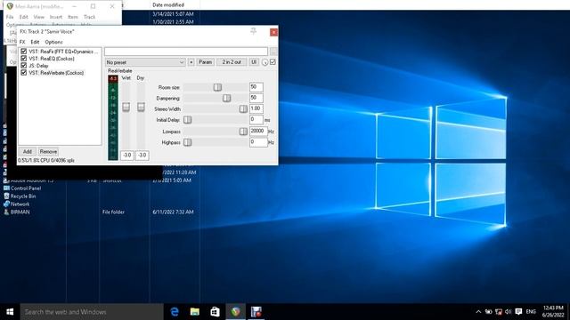Open the Insert menu in REAPER main window
The image size is (570, 320).
(x=56, y=17)
